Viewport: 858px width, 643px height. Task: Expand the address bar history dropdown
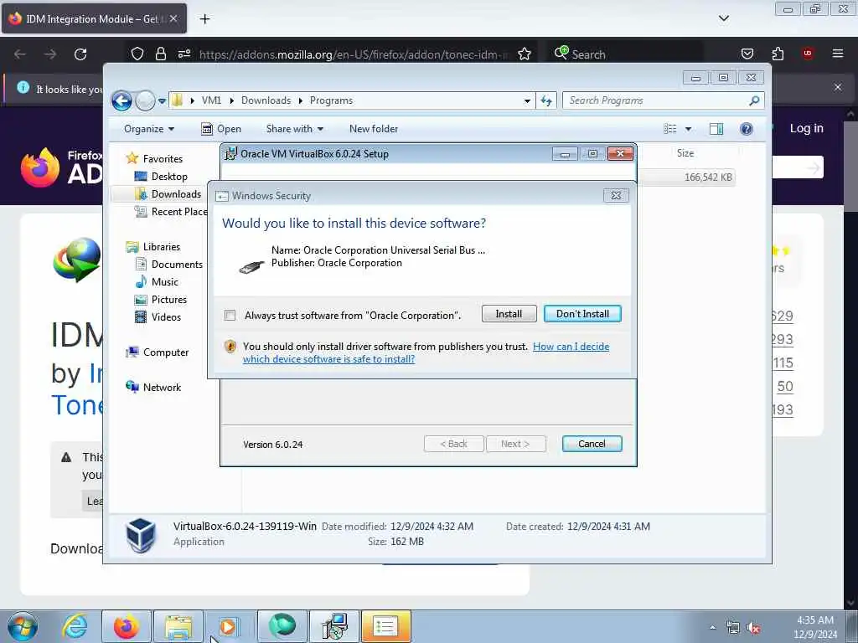point(527,100)
